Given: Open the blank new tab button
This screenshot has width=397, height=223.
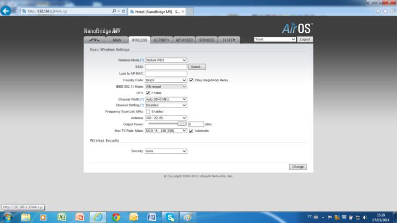Looking at the screenshot, I should (190, 11).
